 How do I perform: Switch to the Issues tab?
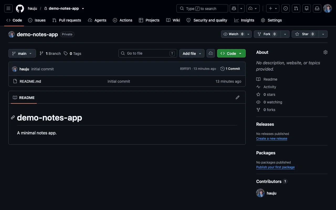[37, 20]
